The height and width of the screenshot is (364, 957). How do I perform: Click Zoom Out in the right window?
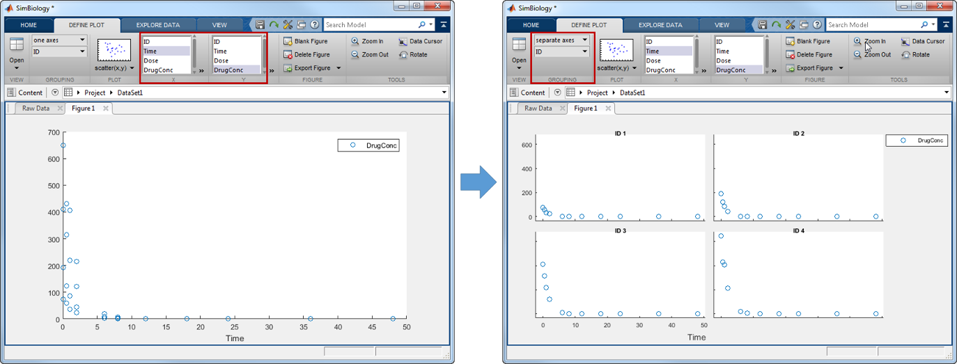(872, 54)
